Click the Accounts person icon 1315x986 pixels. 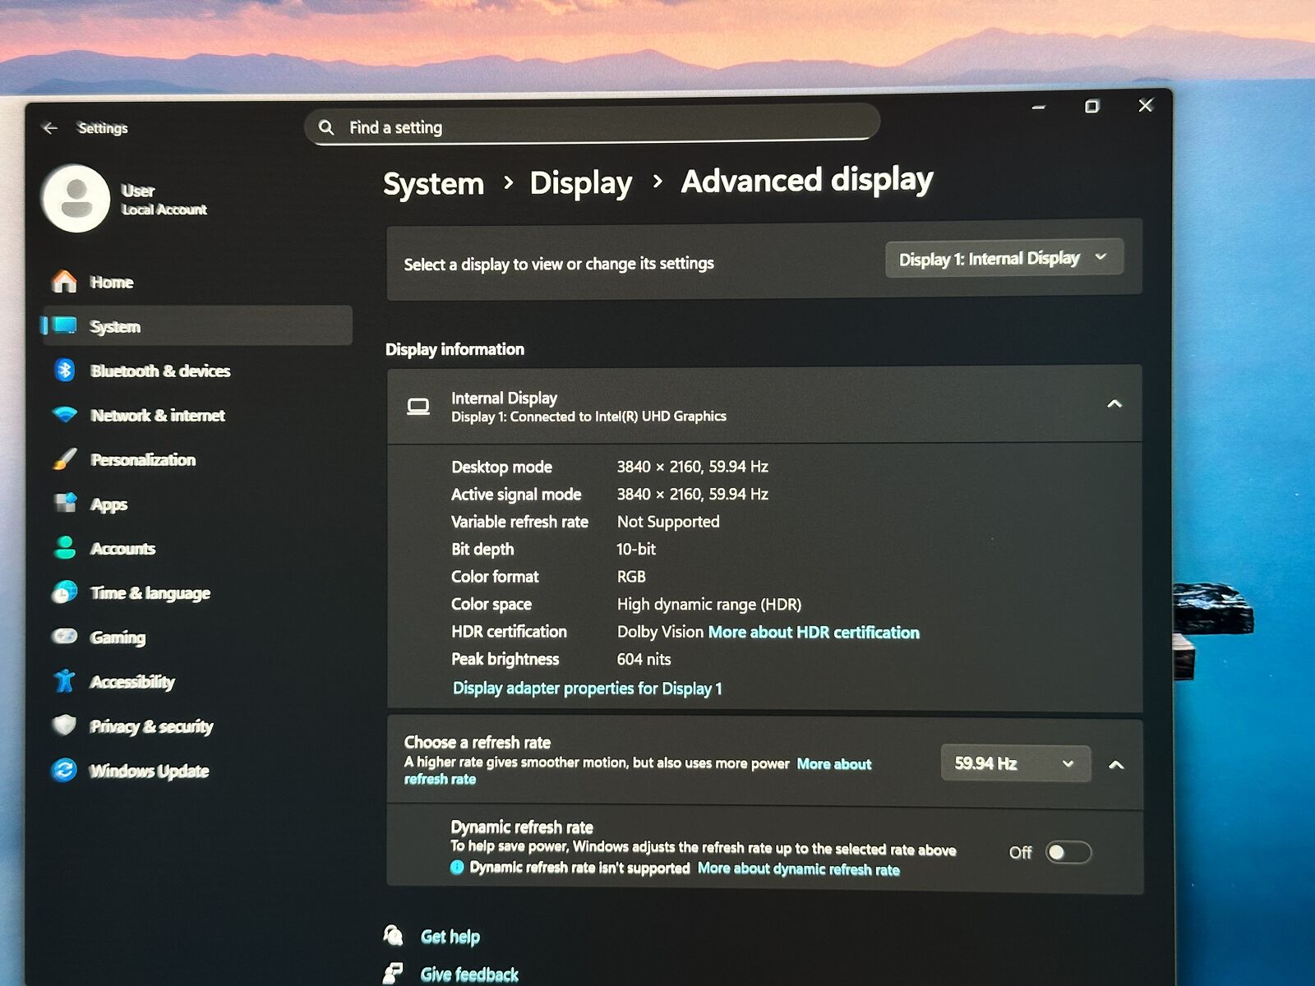tap(64, 548)
